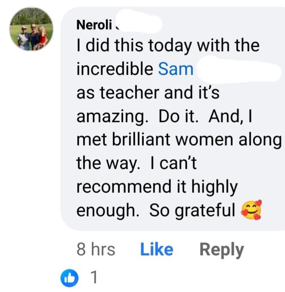Click the word "incredible" before Sam
Viewport: 285px width, 292px height.
[x=115, y=69]
